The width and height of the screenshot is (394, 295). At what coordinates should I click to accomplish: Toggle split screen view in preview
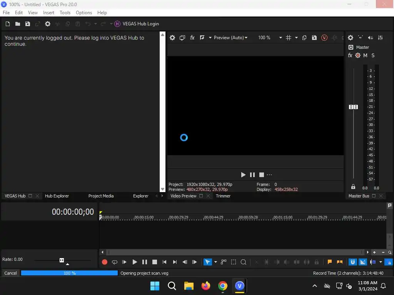(202, 38)
